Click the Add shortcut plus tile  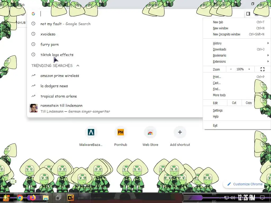click(x=180, y=136)
